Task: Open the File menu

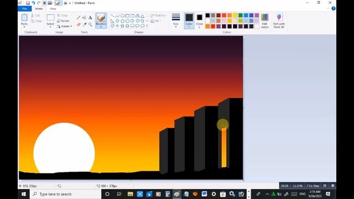Action: click(24, 9)
